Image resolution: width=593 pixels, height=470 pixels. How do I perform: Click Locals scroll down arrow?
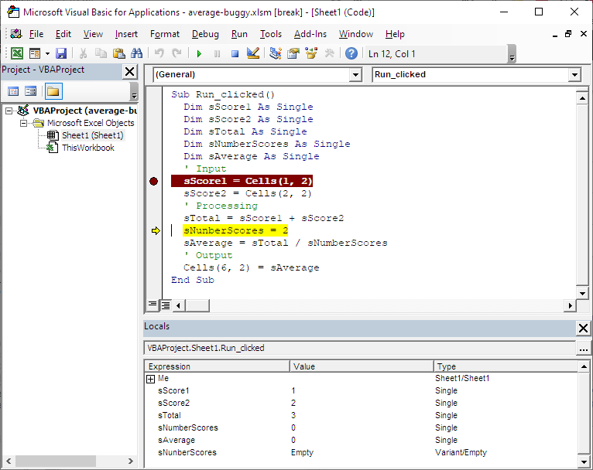pos(584,461)
